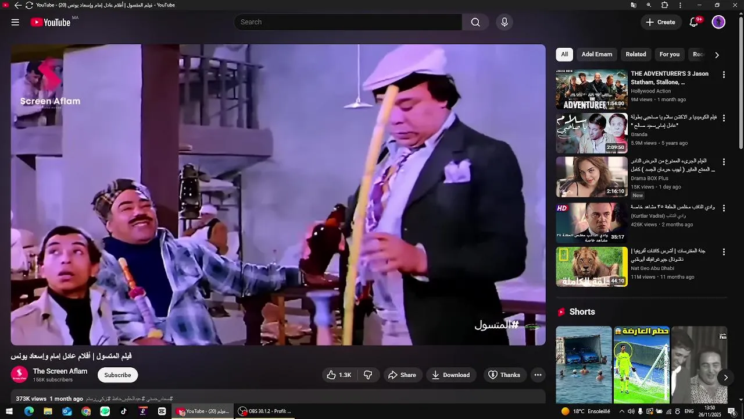Select the Related filter chip
This screenshot has width=744, height=419.
(x=636, y=54)
